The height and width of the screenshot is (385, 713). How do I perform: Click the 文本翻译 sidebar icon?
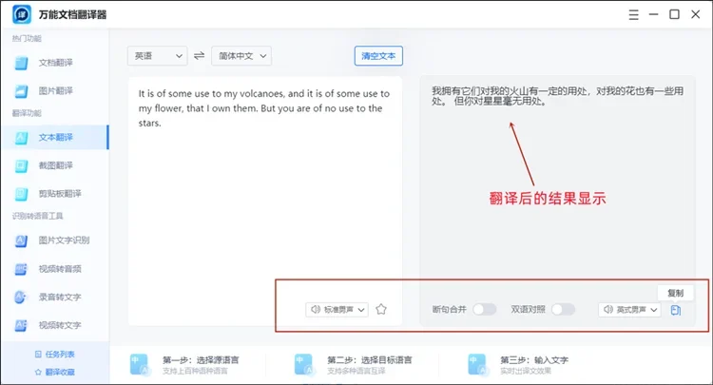[x=21, y=137]
